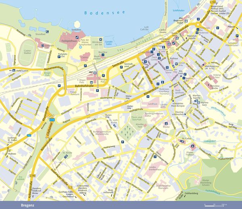Click the parking icon near Landeskrankenhaus

155,157
